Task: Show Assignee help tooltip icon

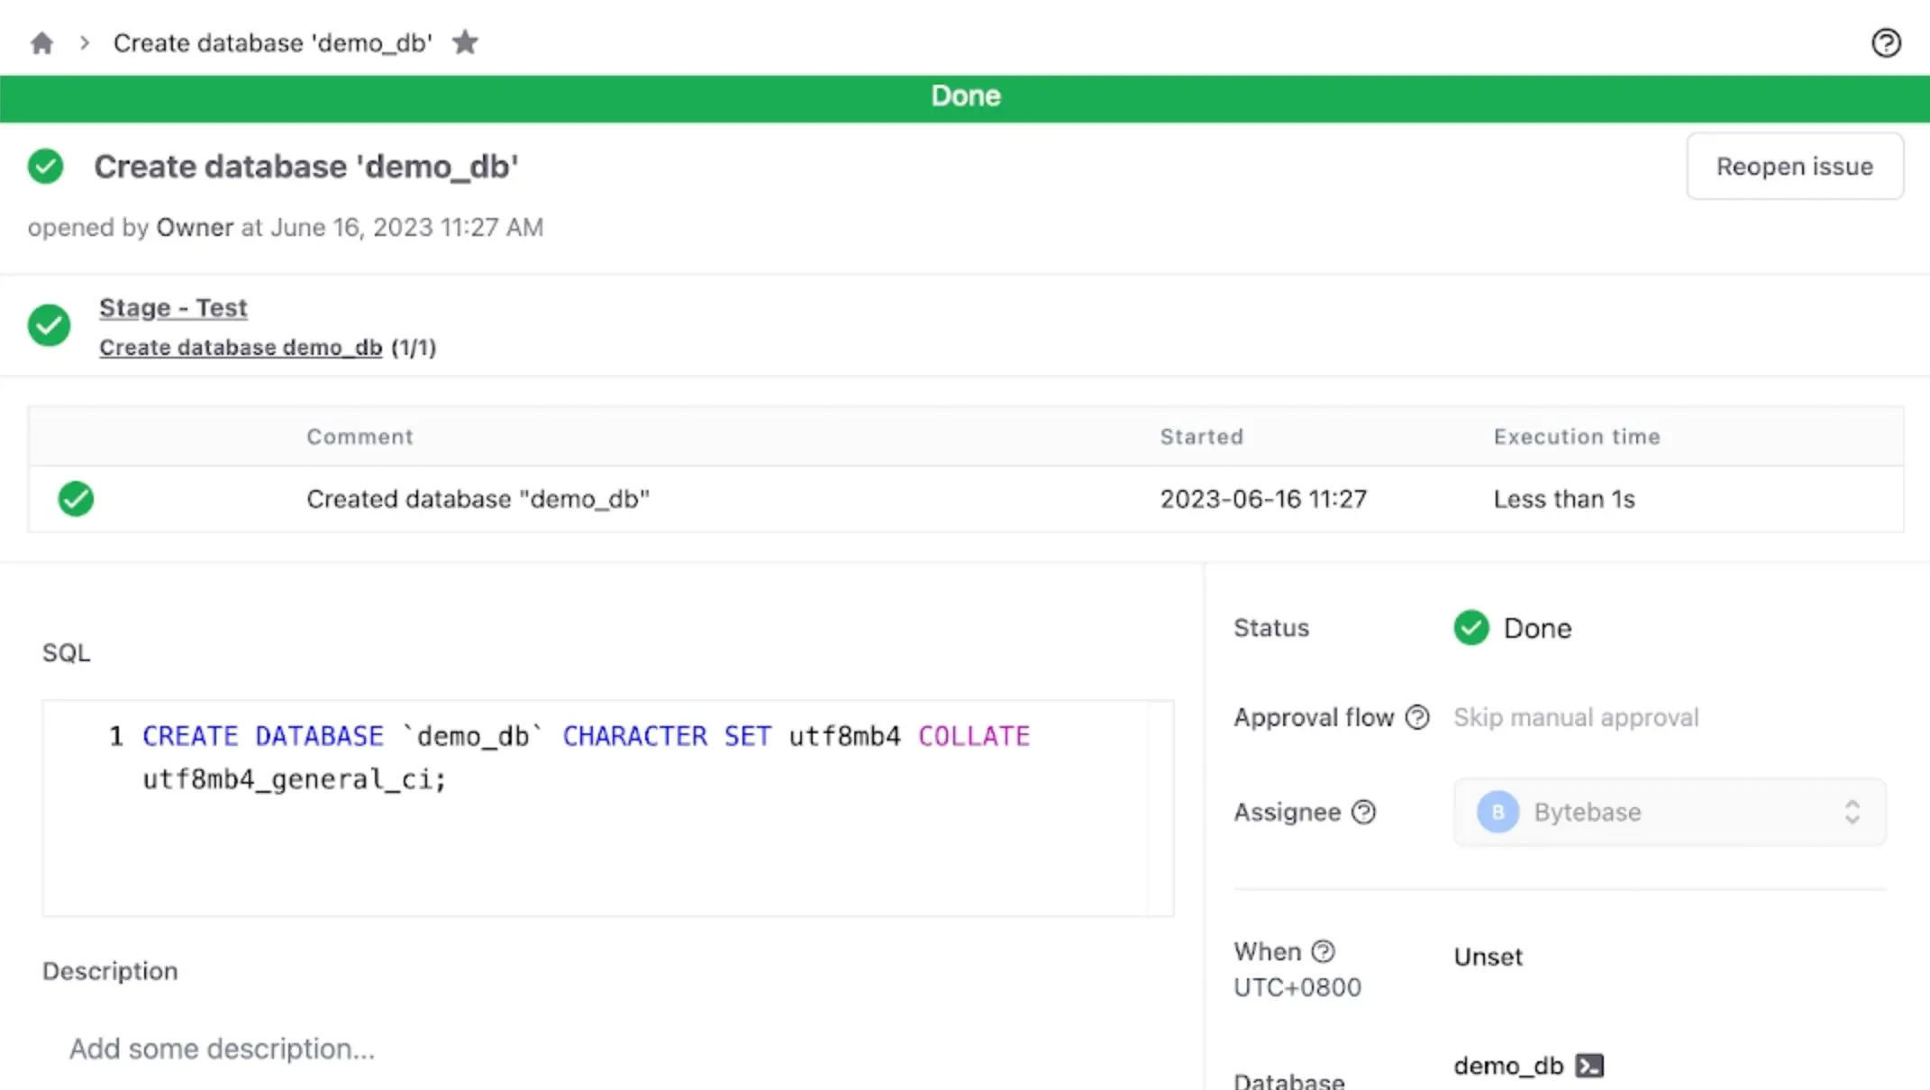Action: [x=1364, y=812]
